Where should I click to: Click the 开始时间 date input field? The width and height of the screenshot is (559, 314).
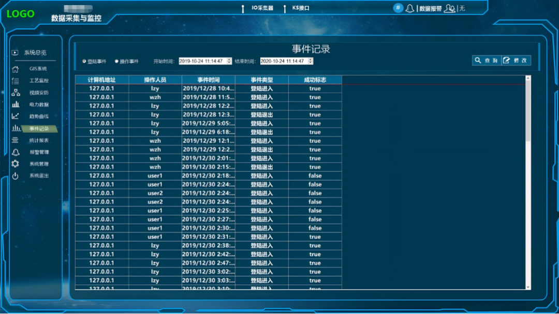(x=203, y=61)
